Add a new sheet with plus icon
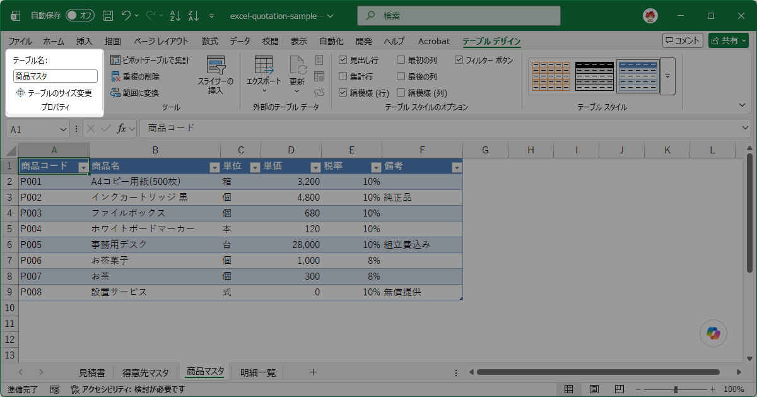Image resolution: width=757 pixels, height=397 pixels. 312,372
